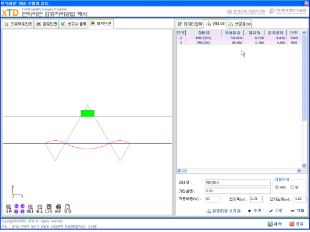Screen dimensions: 310x232
Task: Open the 데이터입력 tab
Action: (x=190, y=24)
